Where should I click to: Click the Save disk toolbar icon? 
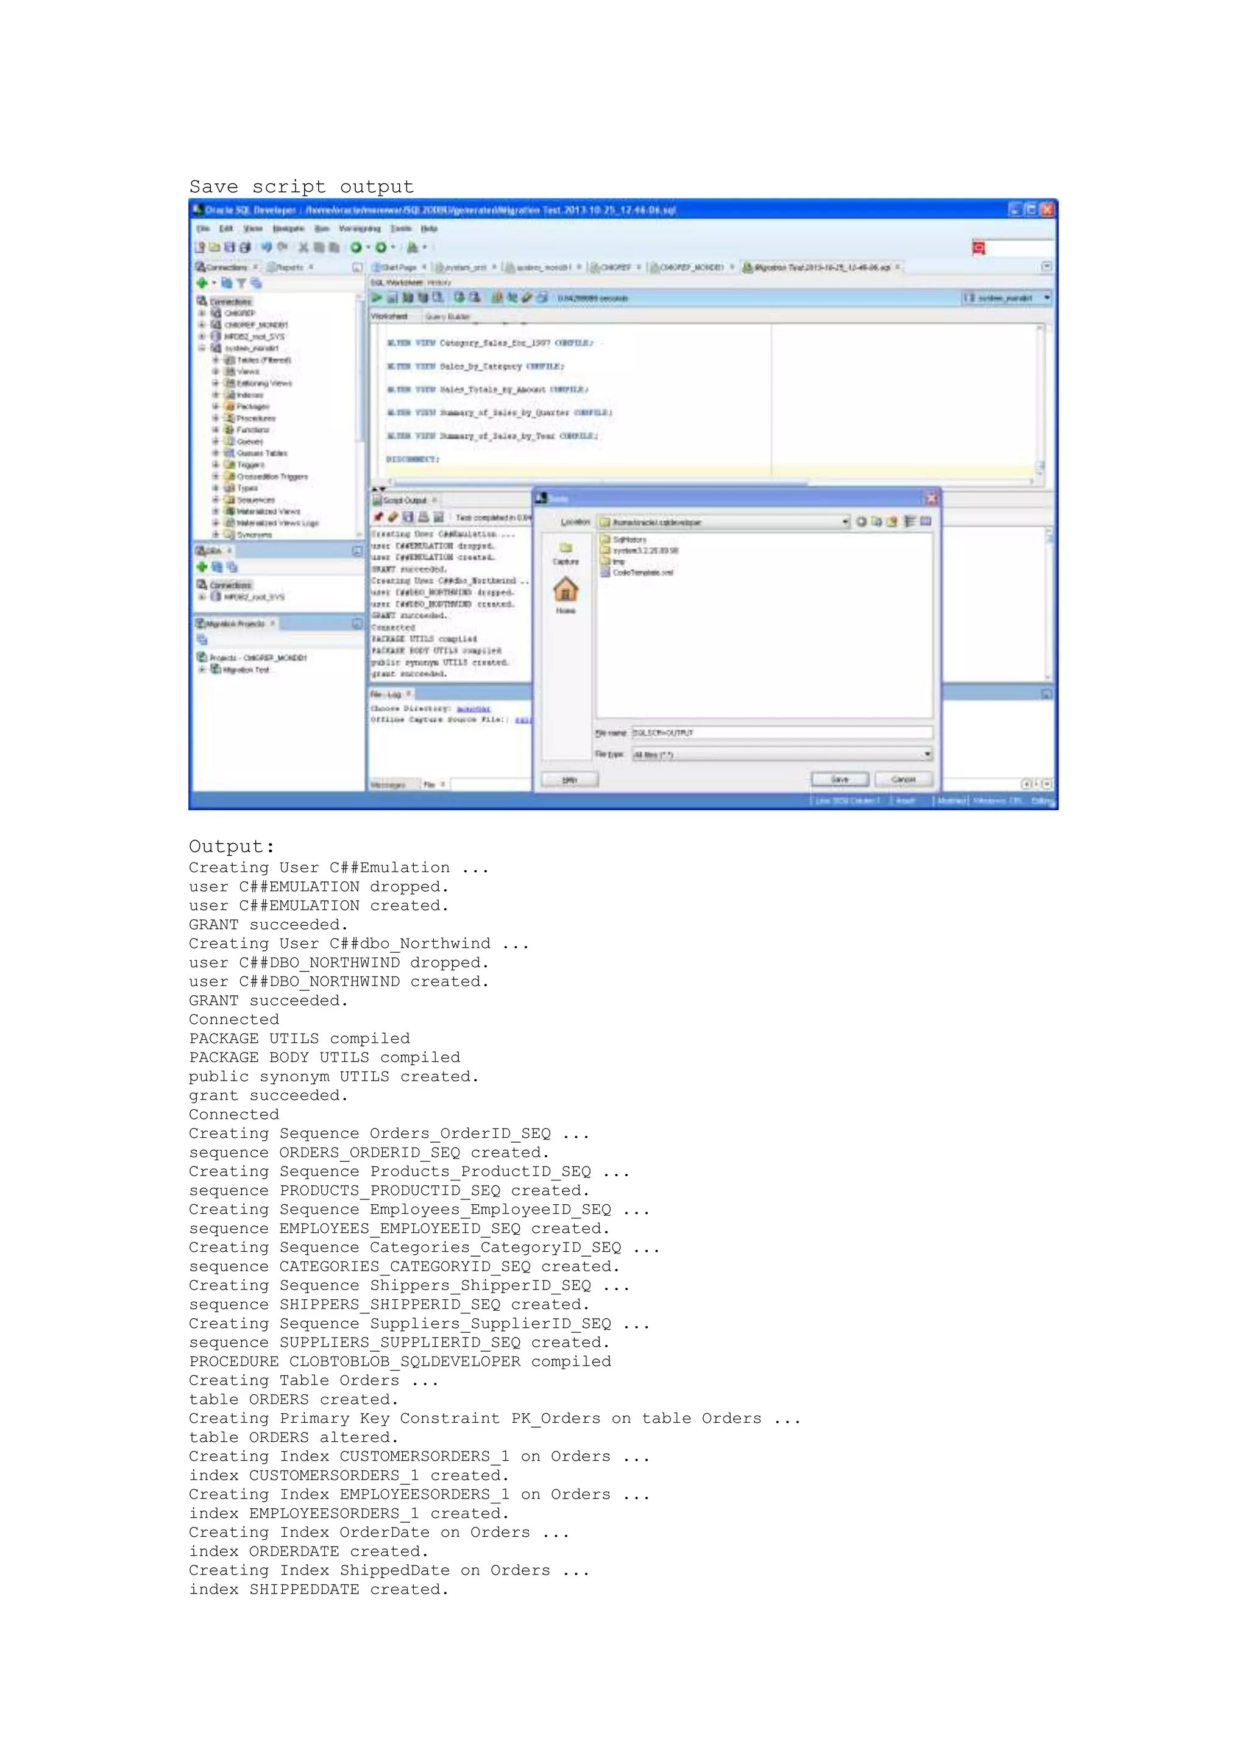coord(230,247)
